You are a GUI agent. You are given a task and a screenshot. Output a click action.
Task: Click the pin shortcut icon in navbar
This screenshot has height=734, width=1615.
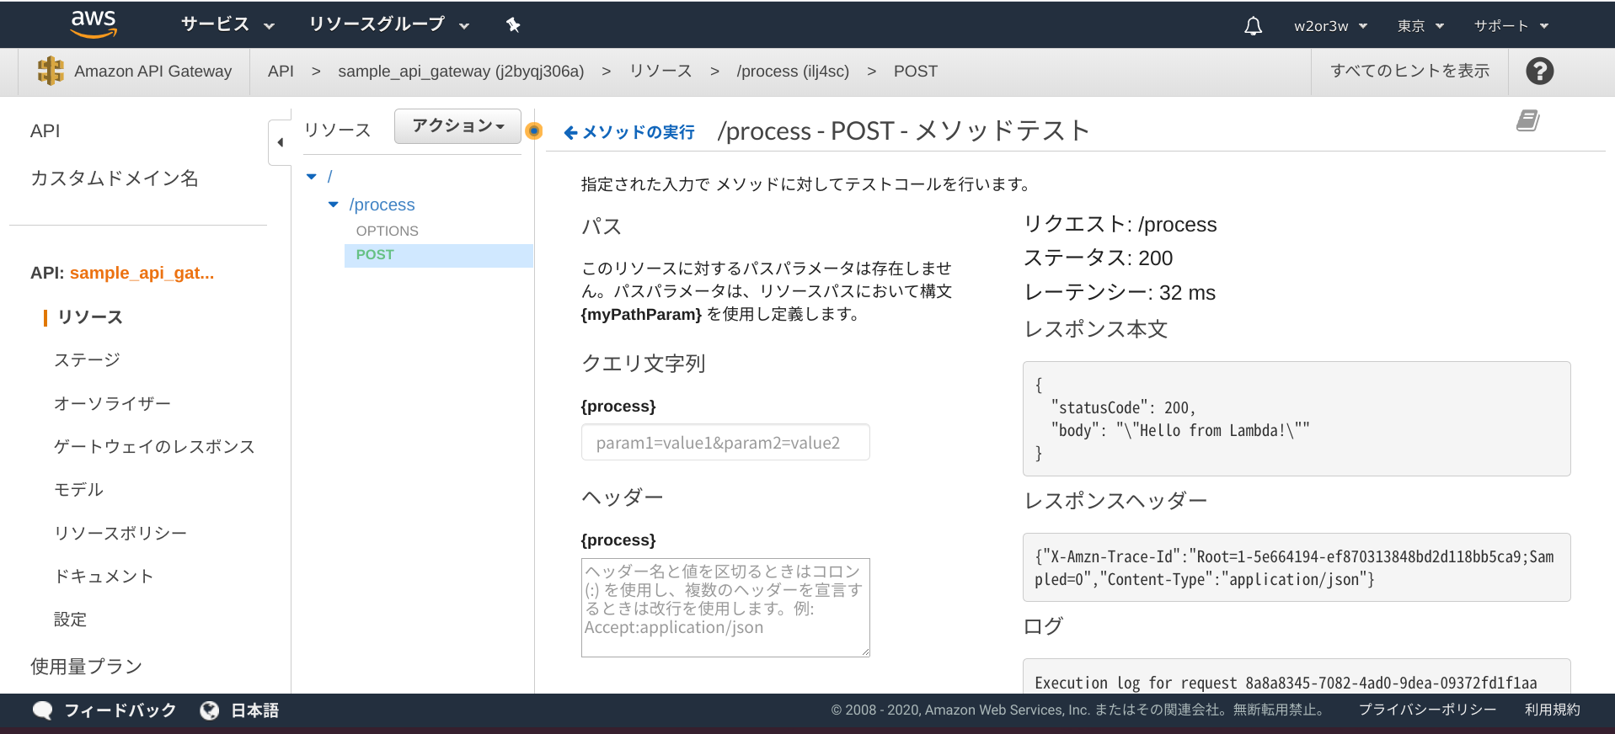[x=513, y=24]
